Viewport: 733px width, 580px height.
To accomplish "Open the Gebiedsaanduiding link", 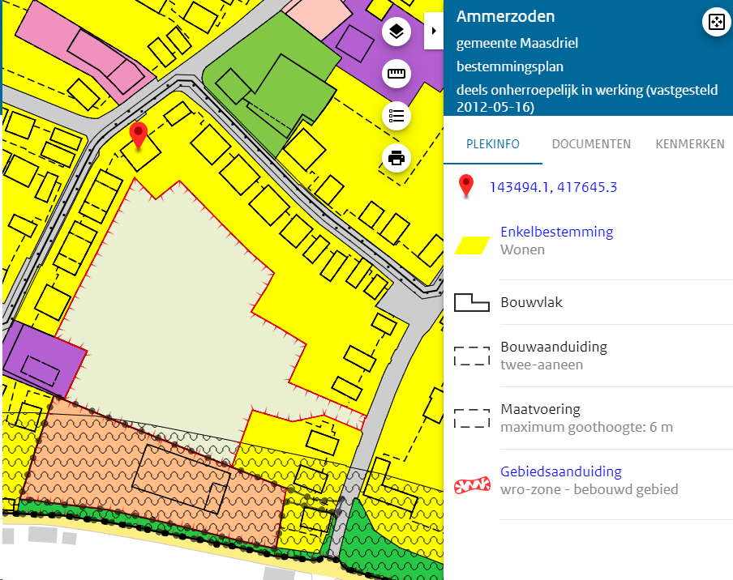I will tap(561, 471).
